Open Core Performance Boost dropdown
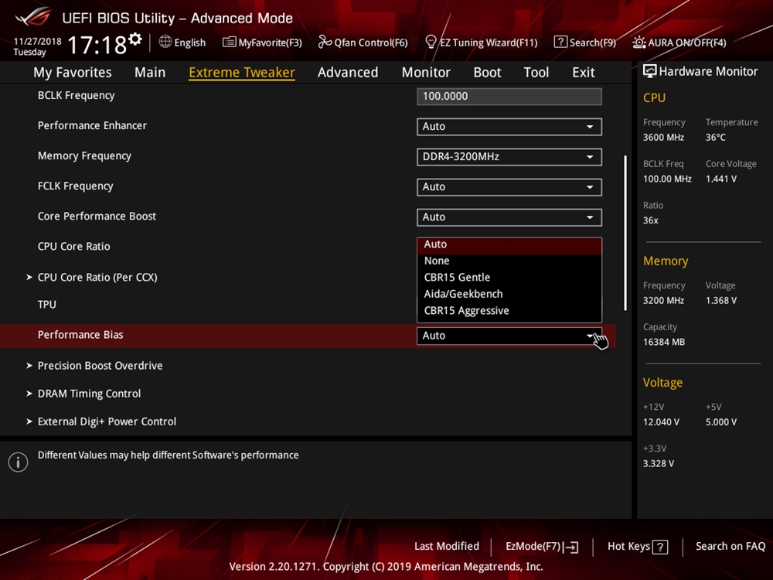The image size is (773, 580). [509, 217]
